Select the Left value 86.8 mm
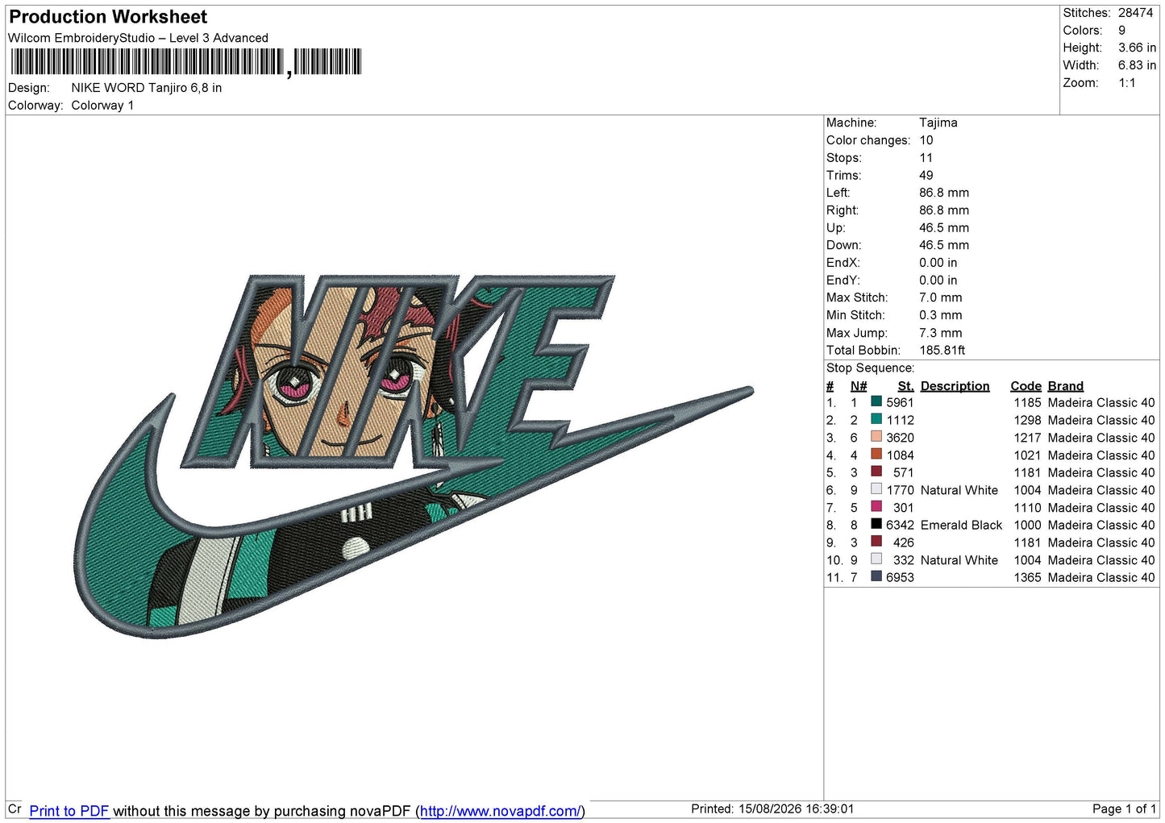This screenshot has height=823, width=1165. [944, 193]
